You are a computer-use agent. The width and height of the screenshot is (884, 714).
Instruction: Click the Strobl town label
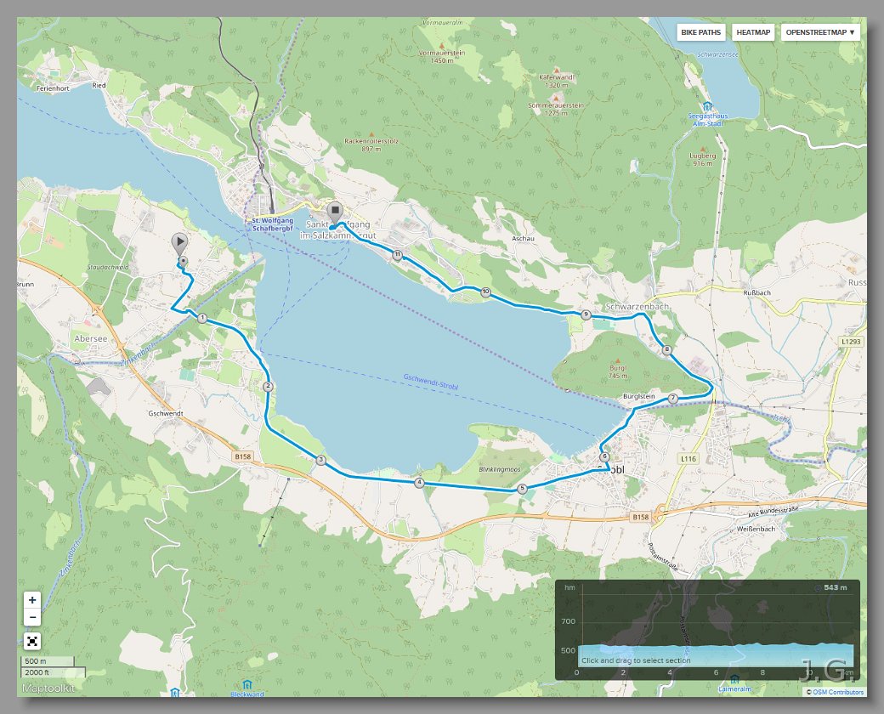pos(611,470)
